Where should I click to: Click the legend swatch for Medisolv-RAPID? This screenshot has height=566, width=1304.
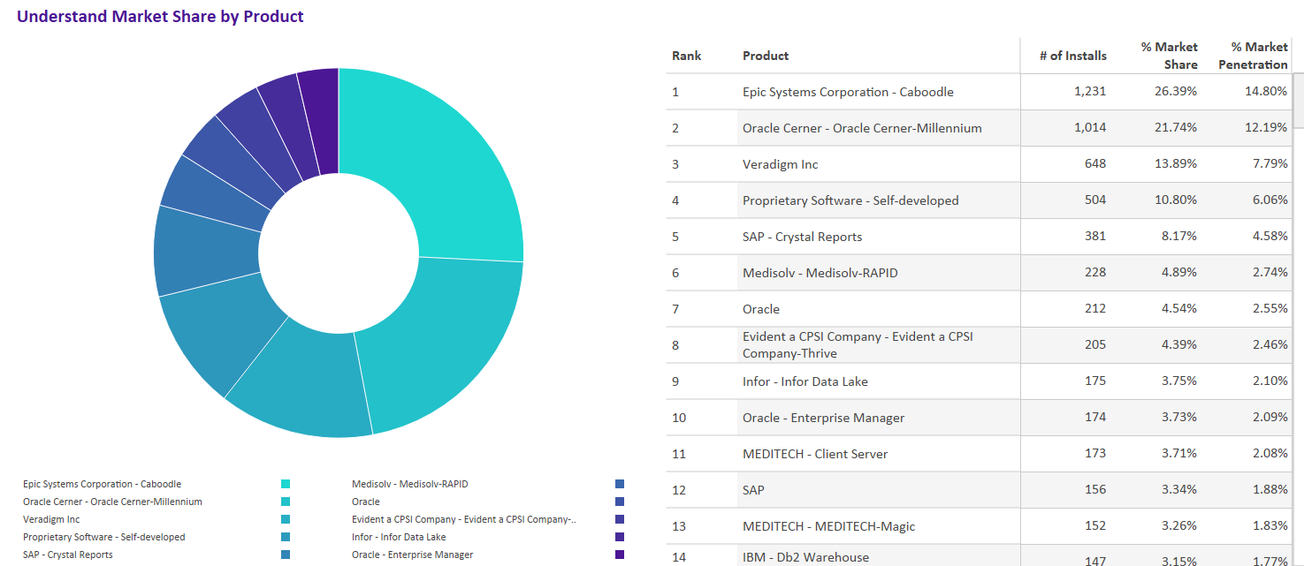(x=620, y=483)
